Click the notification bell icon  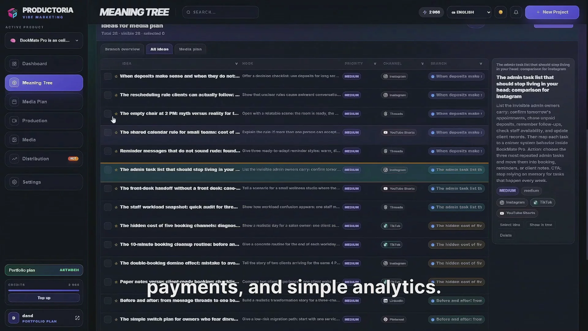tap(516, 12)
